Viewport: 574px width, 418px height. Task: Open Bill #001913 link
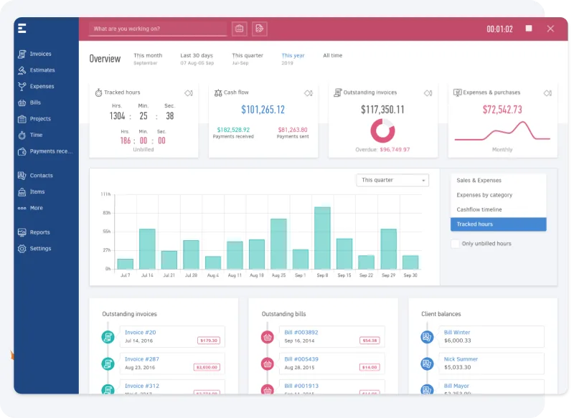click(301, 386)
